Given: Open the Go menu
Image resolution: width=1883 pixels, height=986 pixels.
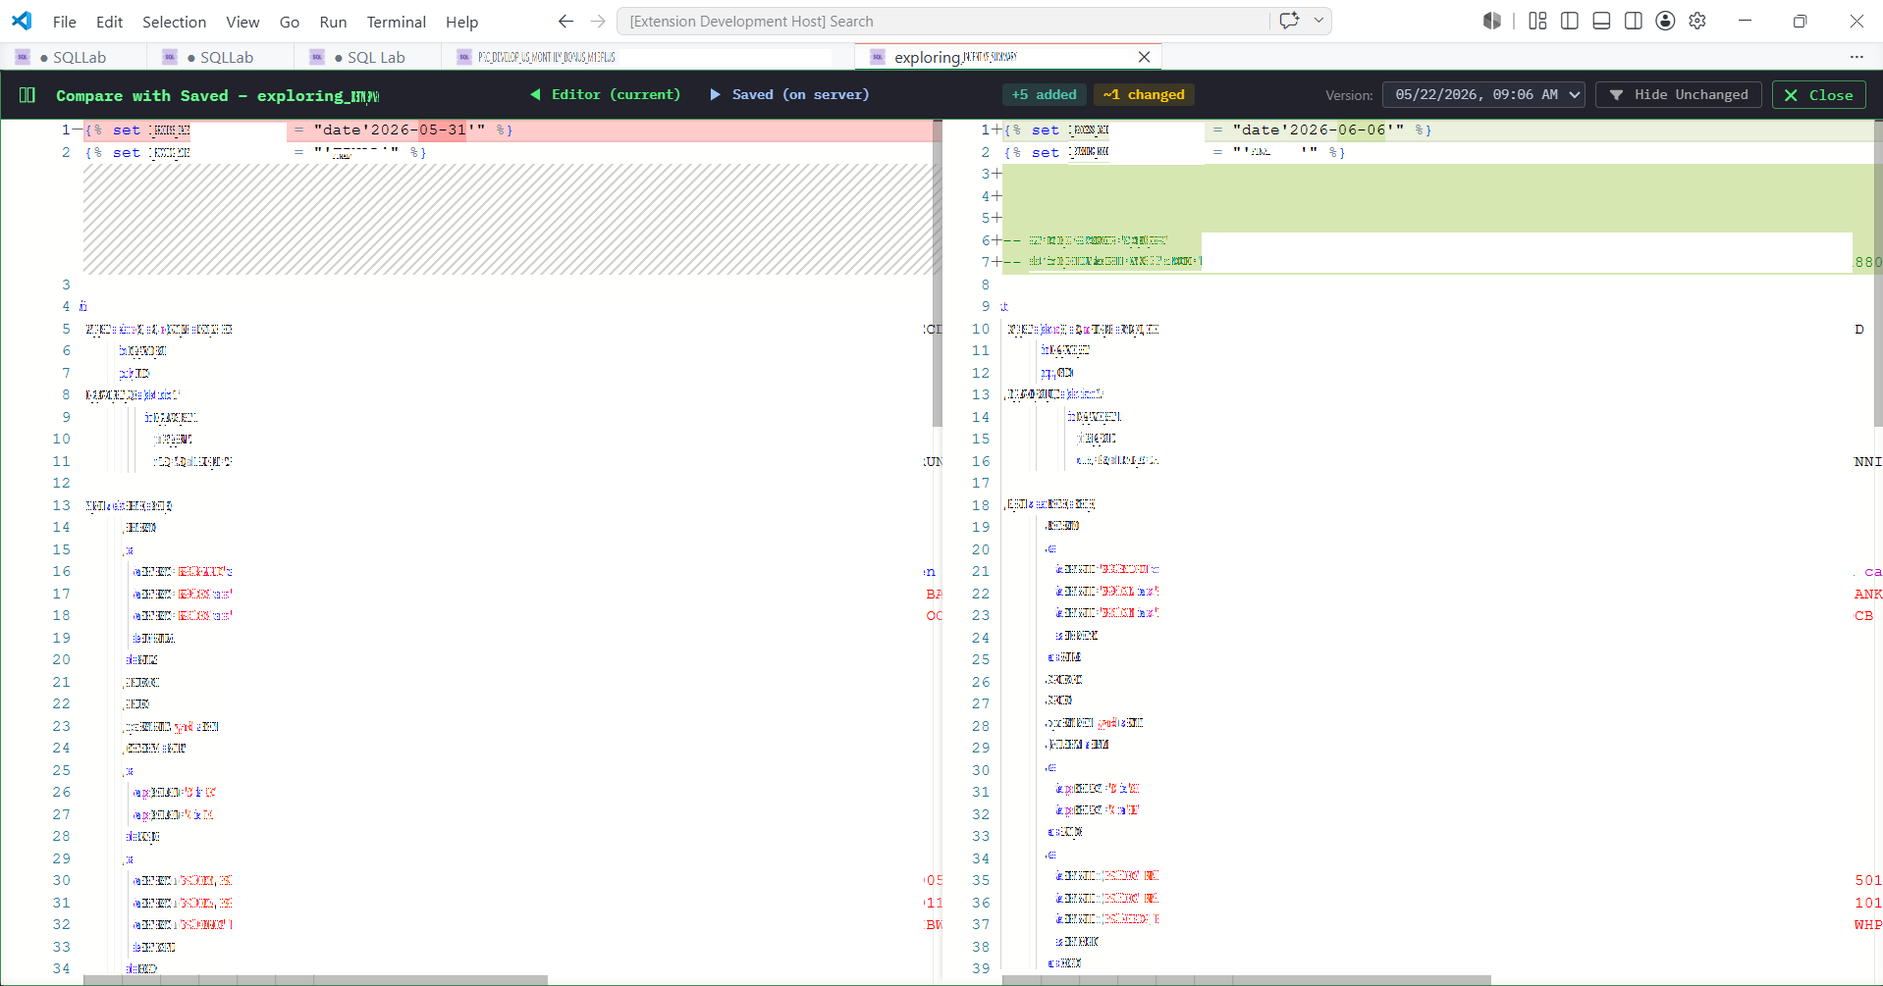Looking at the screenshot, I should (x=289, y=22).
